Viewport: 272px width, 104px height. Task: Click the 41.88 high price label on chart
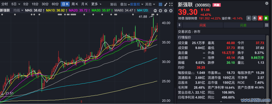pos(143,17)
